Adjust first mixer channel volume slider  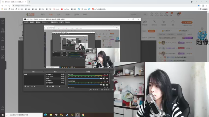point(85,79)
